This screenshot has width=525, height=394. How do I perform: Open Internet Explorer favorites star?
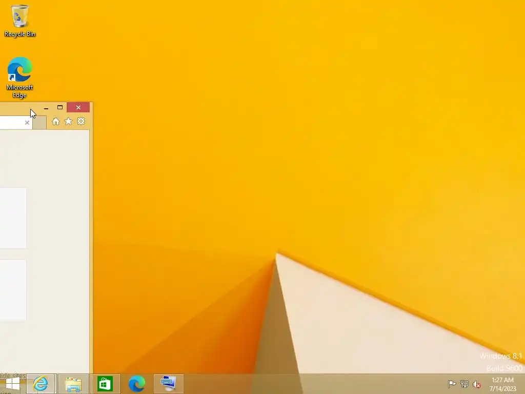68,121
